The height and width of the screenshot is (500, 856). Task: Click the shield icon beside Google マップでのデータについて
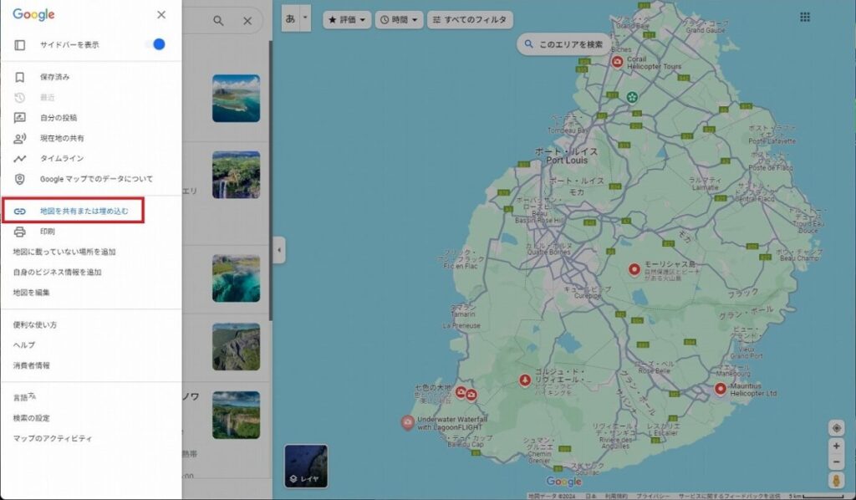[20, 179]
